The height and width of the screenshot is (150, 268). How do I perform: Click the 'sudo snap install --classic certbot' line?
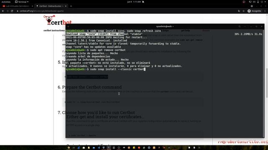pos(106,69)
